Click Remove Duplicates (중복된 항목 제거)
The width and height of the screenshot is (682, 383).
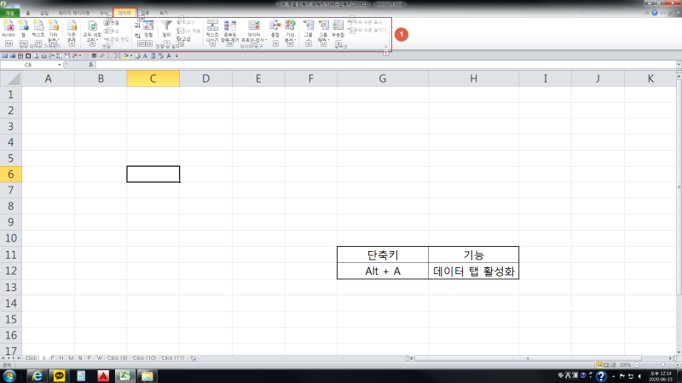pos(229,30)
